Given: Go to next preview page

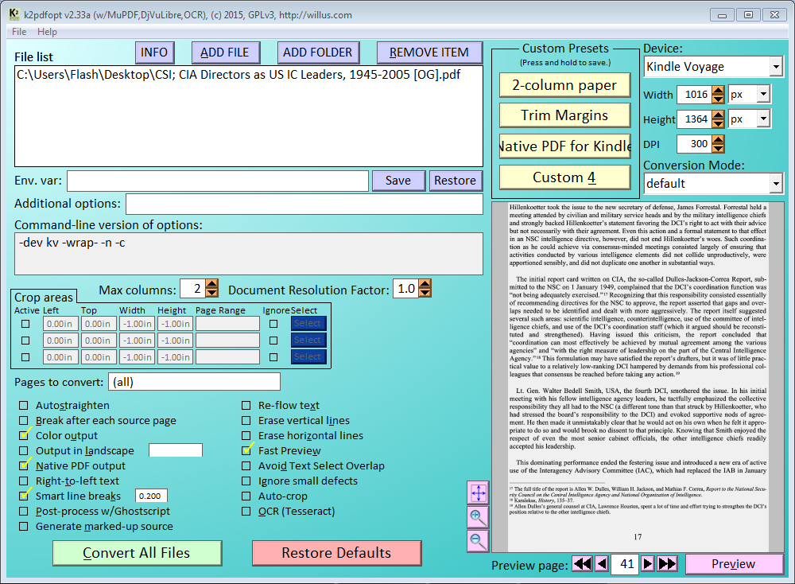Looking at the screenshot, I should pos(647,563).
